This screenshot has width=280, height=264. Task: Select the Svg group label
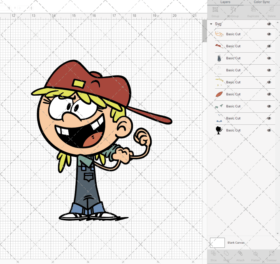pos(218,24)
